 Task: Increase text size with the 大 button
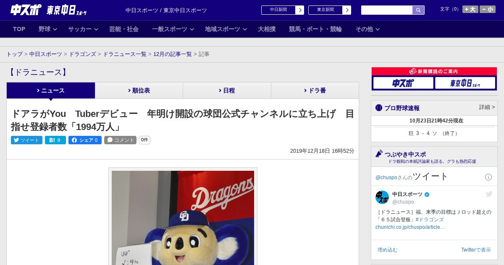click(x=470, y=9)
